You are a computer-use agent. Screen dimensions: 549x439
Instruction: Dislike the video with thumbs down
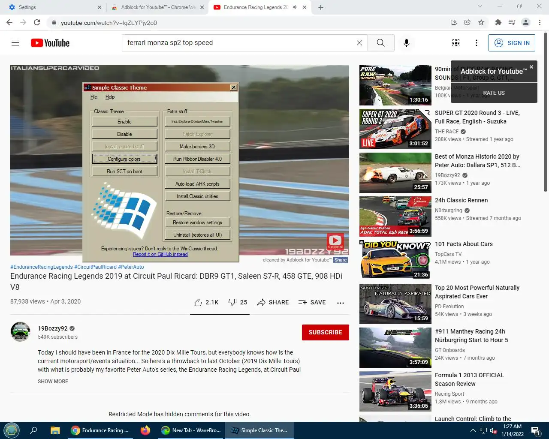[238, 302]
